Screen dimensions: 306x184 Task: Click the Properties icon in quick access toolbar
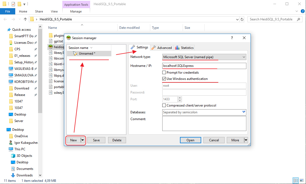[x=13, y=4]
